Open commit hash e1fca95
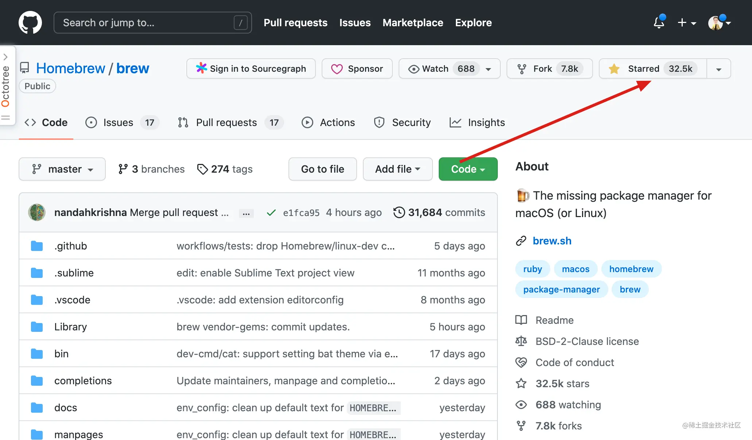The image size is (752, 440). 301,213
